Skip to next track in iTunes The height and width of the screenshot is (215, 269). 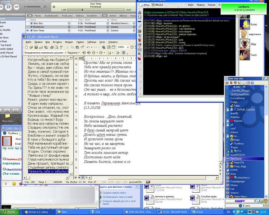(x=17, y=7)
